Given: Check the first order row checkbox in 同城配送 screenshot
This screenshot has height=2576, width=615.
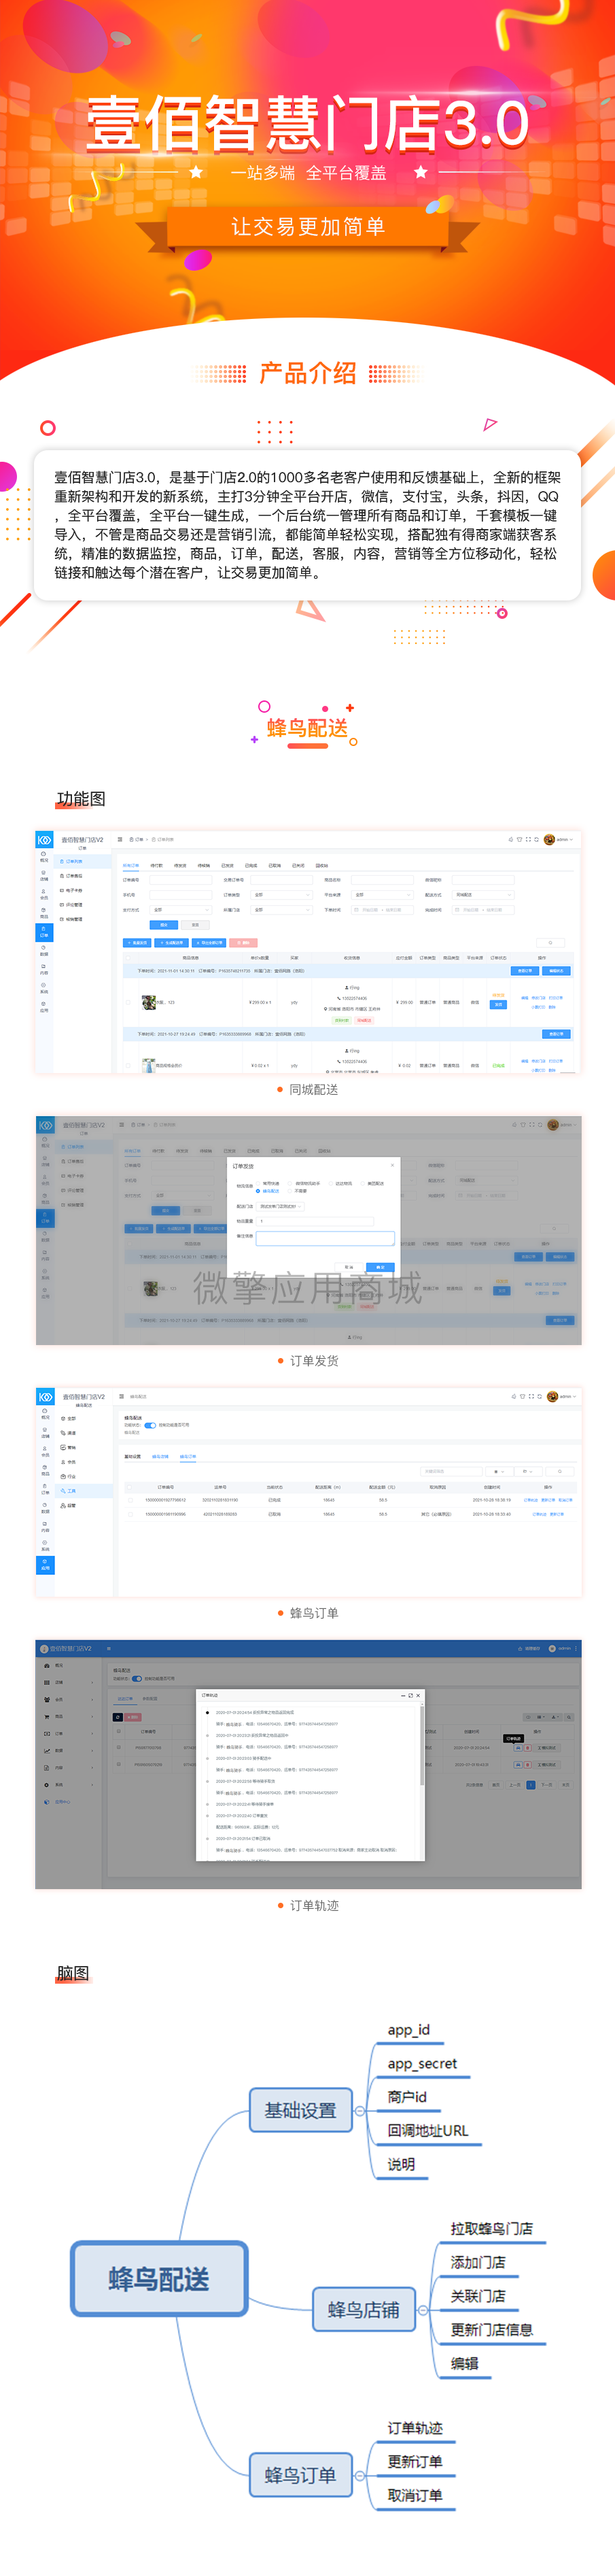Looking at the screenshot, I should (x=128, y=1003).
